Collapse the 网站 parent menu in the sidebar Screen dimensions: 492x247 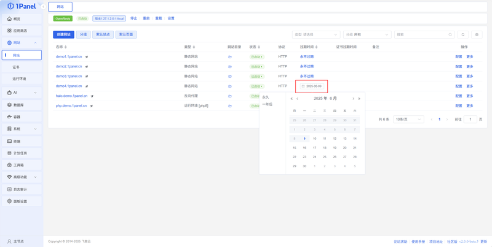pyautogui.click(x=22, y=42)
